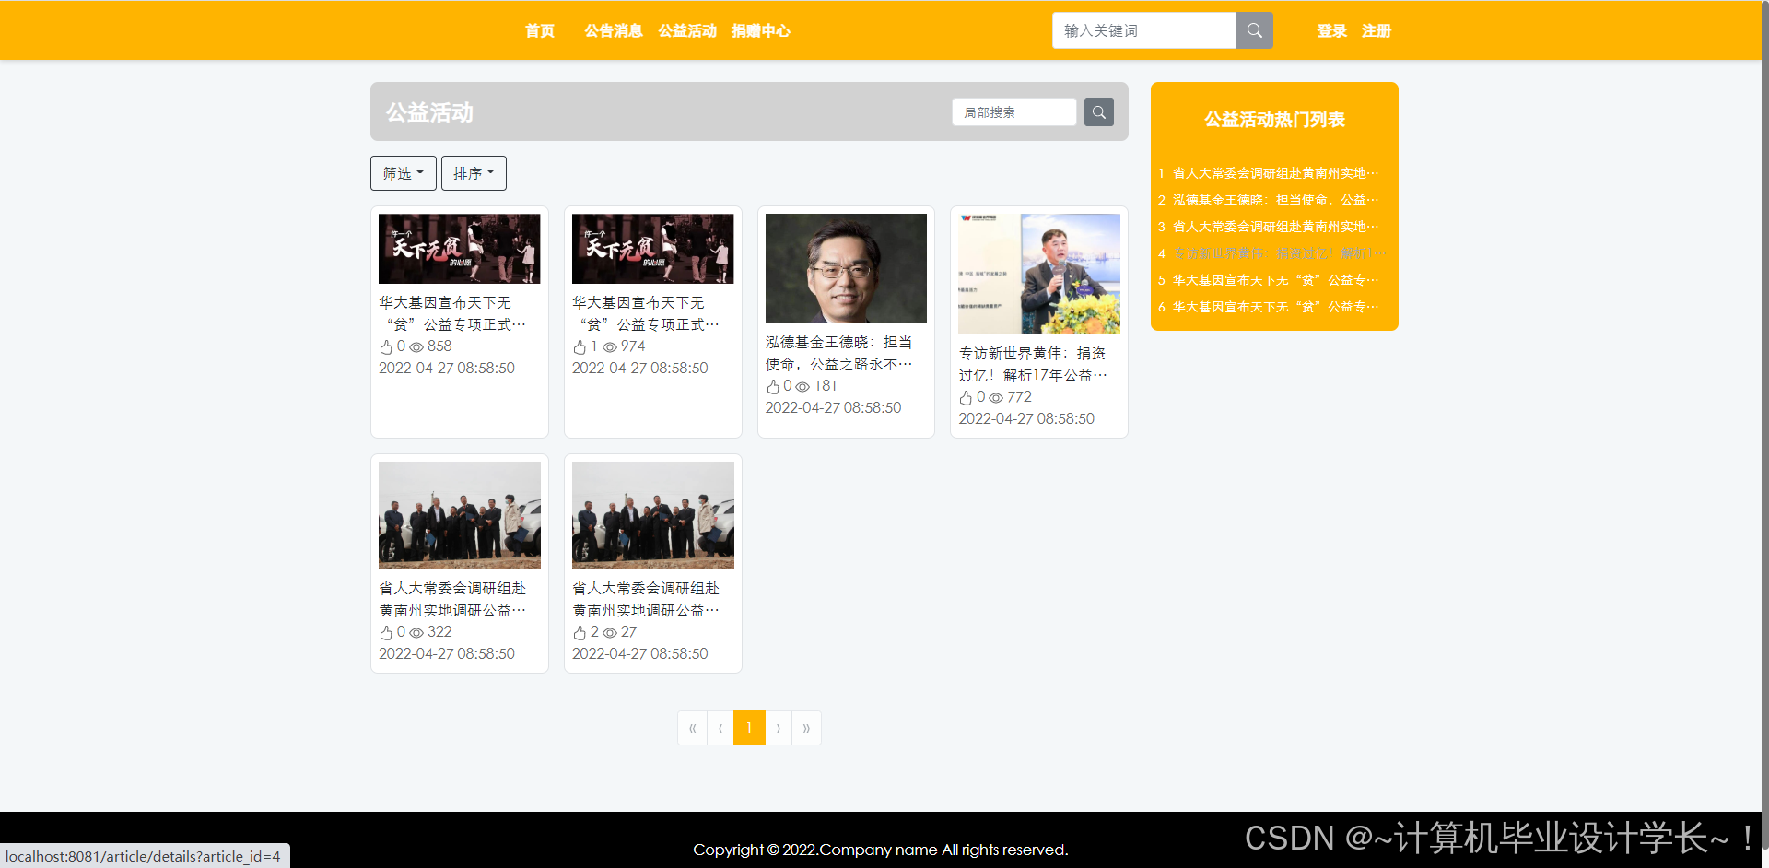The image size is (1769, 868).
Task: Open group photo thumbnail of 322-view card
Action: (x=460, y=515)
